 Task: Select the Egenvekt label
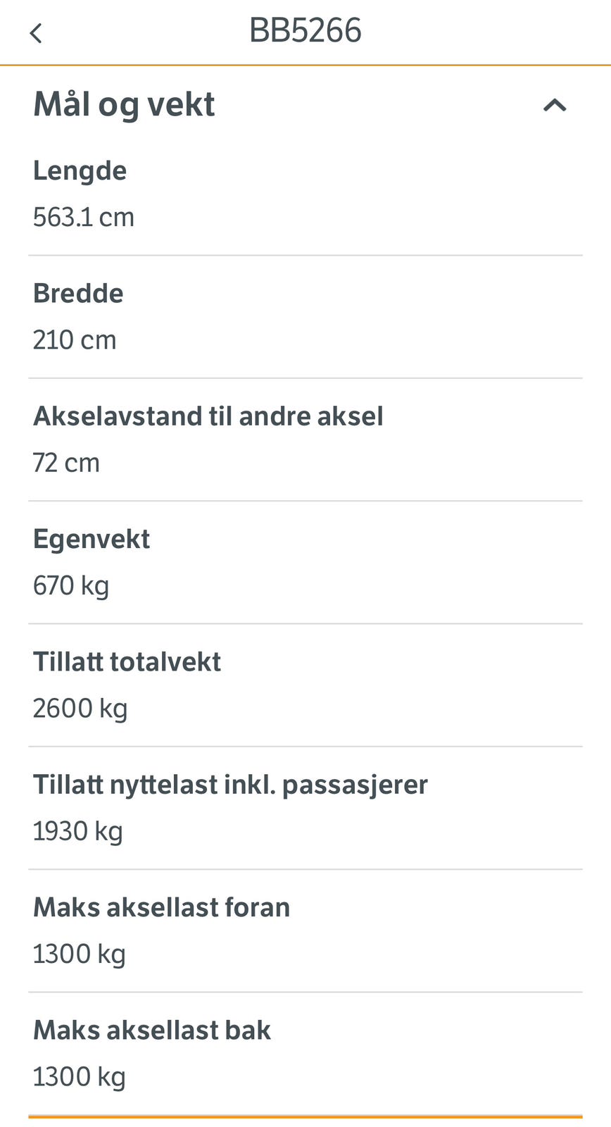(x=92, y=539)
